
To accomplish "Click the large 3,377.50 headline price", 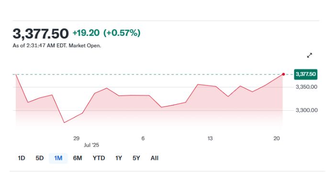I will (x=40, y=33).
